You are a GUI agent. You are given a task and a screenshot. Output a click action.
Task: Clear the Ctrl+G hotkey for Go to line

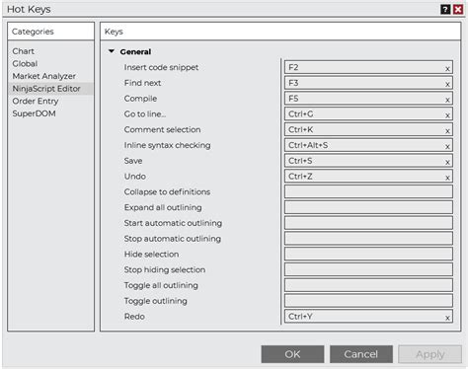[447, 115]
